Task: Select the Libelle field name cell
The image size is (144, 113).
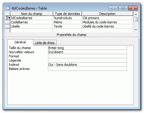Action: point(31,26)
